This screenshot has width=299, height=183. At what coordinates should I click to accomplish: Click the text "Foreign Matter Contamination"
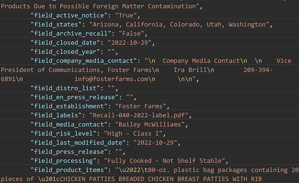pyautogui.click(x=145, y=6)
